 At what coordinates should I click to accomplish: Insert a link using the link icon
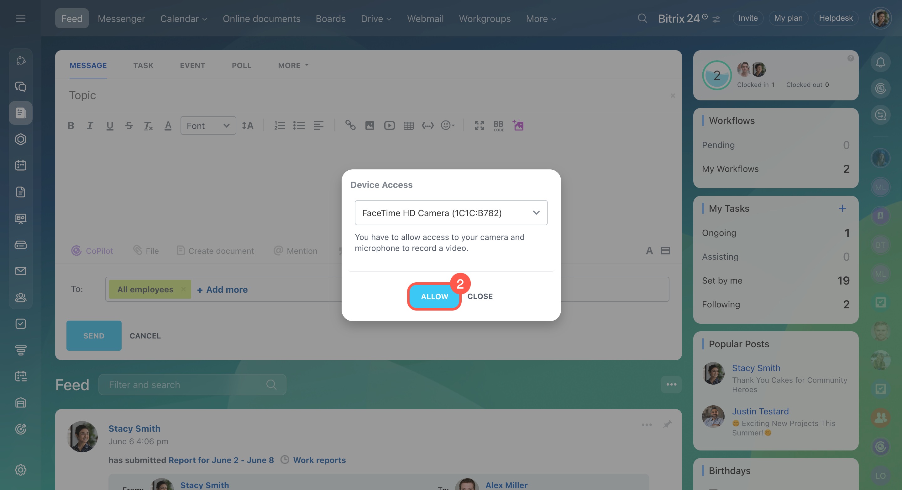click(350, 125)
